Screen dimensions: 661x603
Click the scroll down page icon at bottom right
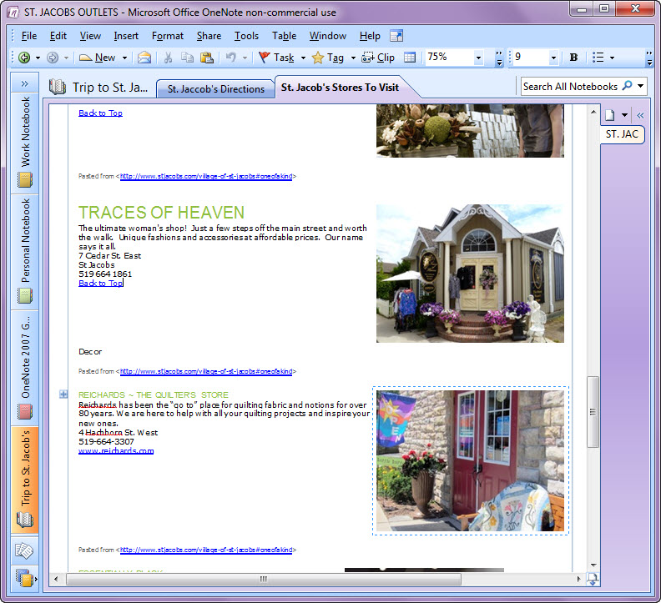tap(593, 580)
